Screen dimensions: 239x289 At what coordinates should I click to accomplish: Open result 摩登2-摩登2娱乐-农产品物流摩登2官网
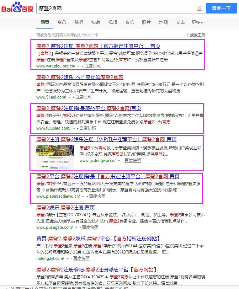(x=80, y=78)
